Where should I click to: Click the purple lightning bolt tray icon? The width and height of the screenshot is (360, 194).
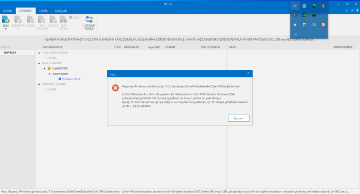coord(323,15)
